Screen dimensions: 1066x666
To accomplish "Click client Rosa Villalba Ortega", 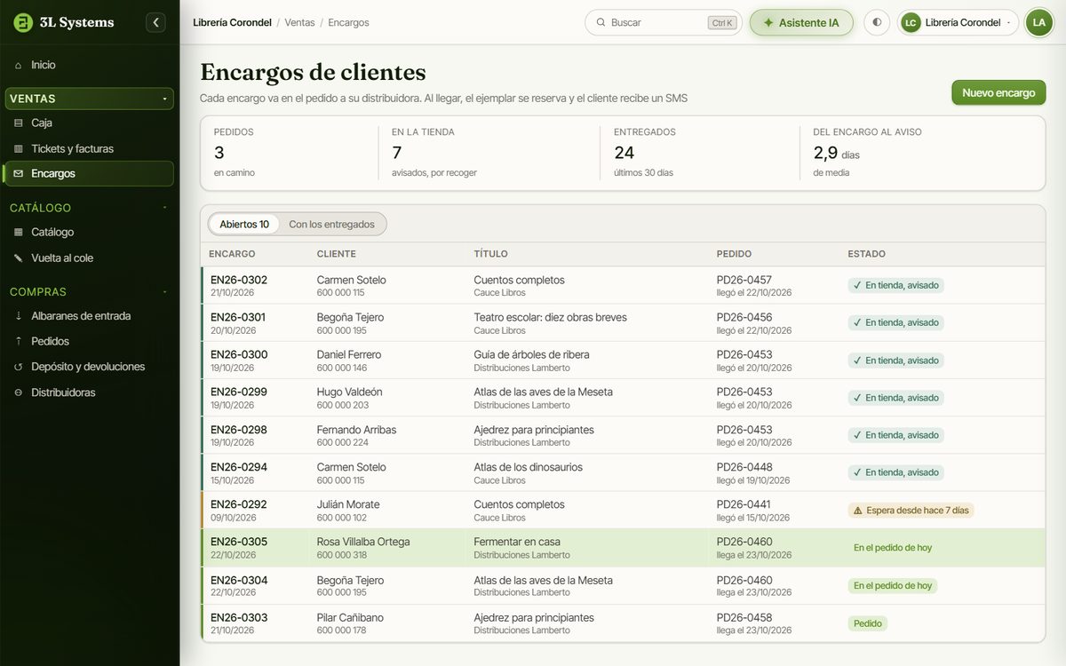I will (363, 542).
